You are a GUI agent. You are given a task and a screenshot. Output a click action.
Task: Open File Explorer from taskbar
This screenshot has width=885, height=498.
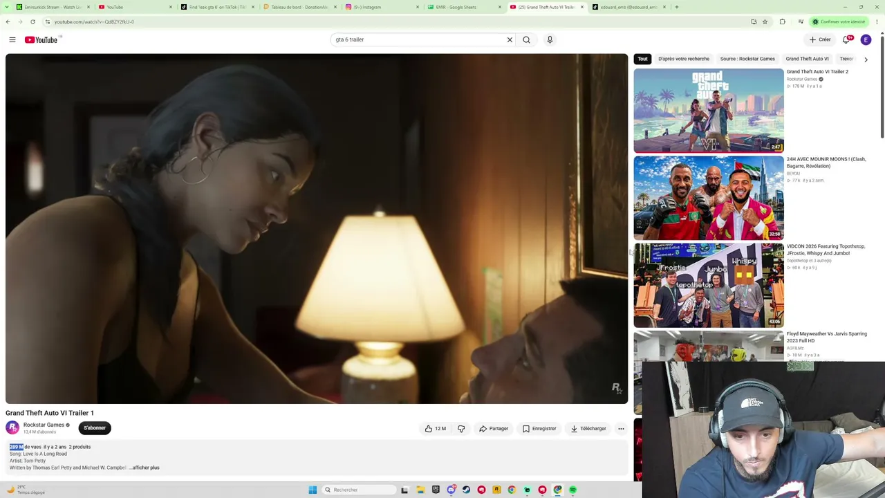click(420, 490)
